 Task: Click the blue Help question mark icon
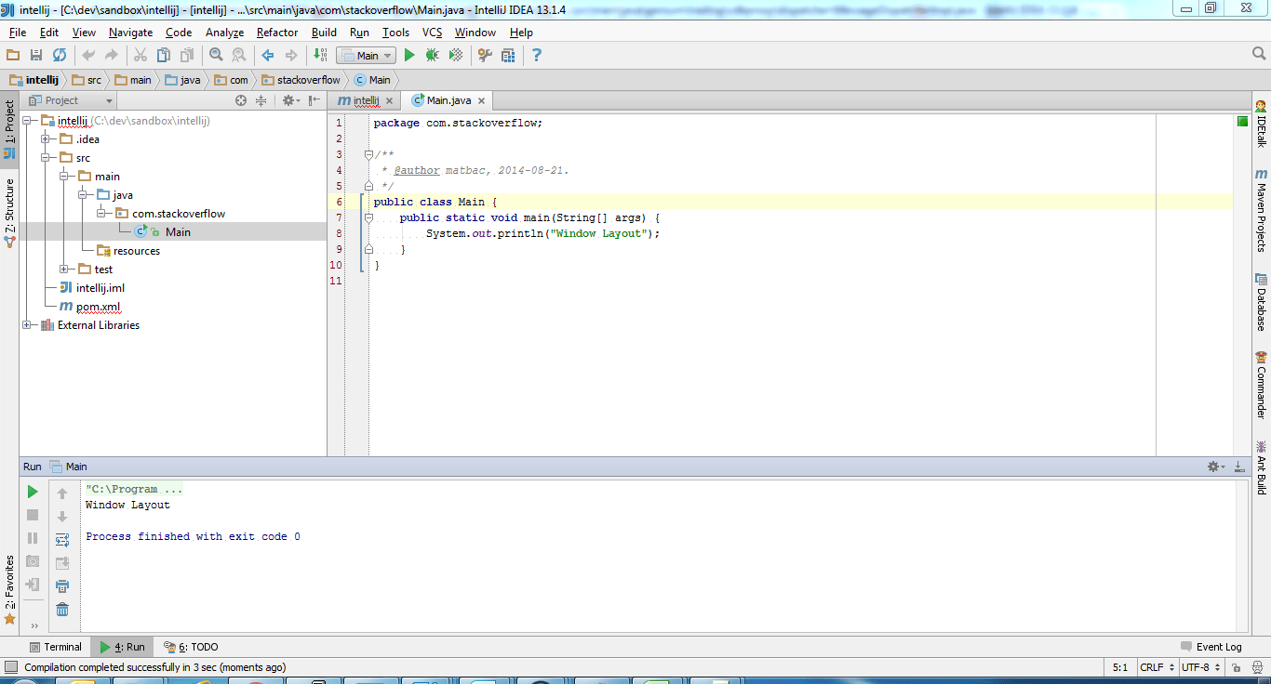536,56
